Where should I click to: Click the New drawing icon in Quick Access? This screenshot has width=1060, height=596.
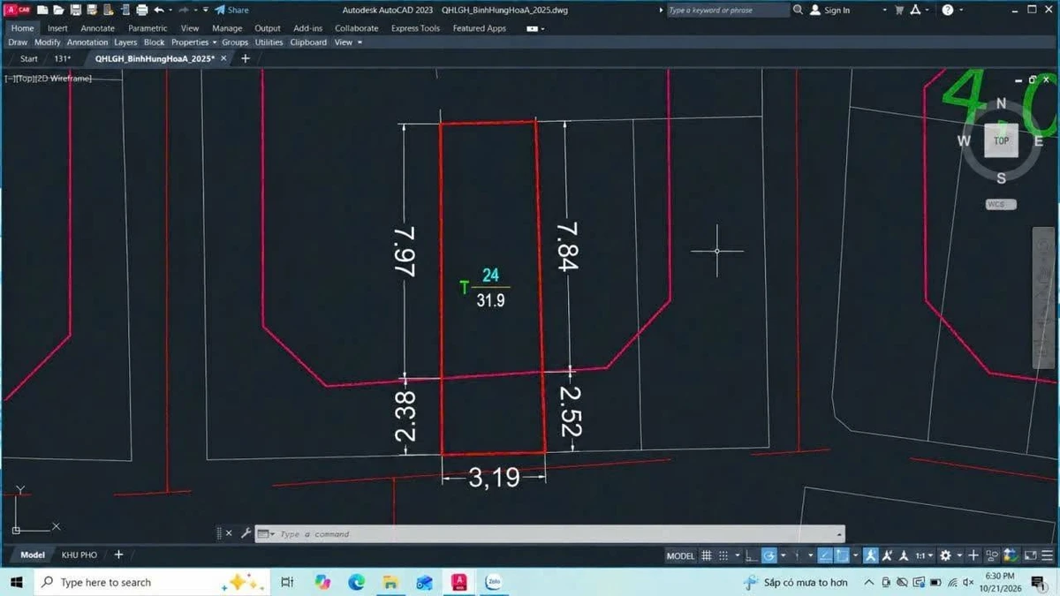click(42, 10)
